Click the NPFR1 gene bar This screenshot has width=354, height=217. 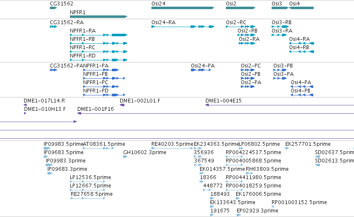tap(99, 17)
